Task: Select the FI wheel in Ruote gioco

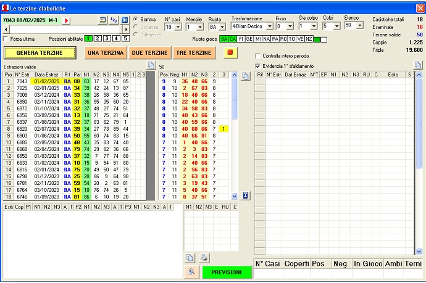Action: point(241,39)
